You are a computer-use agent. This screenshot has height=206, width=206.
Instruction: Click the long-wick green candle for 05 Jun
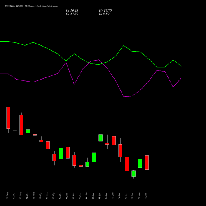pos(94,157)
